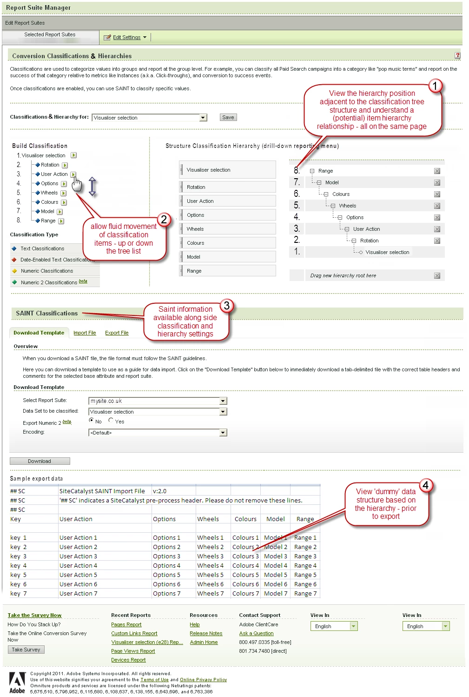Switch to the Download Template tab
Image resolution: width=469 pixels, height=697 pixels.
[x=39, y=333]
